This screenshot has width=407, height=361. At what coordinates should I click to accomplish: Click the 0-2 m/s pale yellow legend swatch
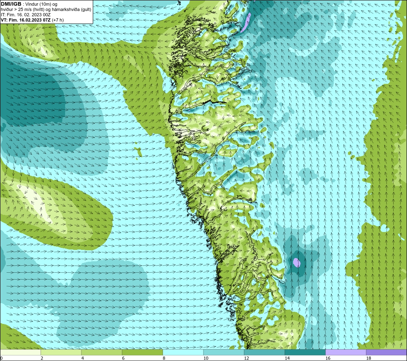pos(20,352)
